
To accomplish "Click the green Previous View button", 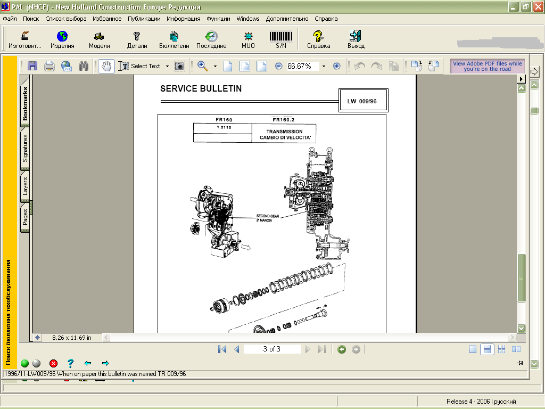I will pyautogui.click(x=342, y=349).
